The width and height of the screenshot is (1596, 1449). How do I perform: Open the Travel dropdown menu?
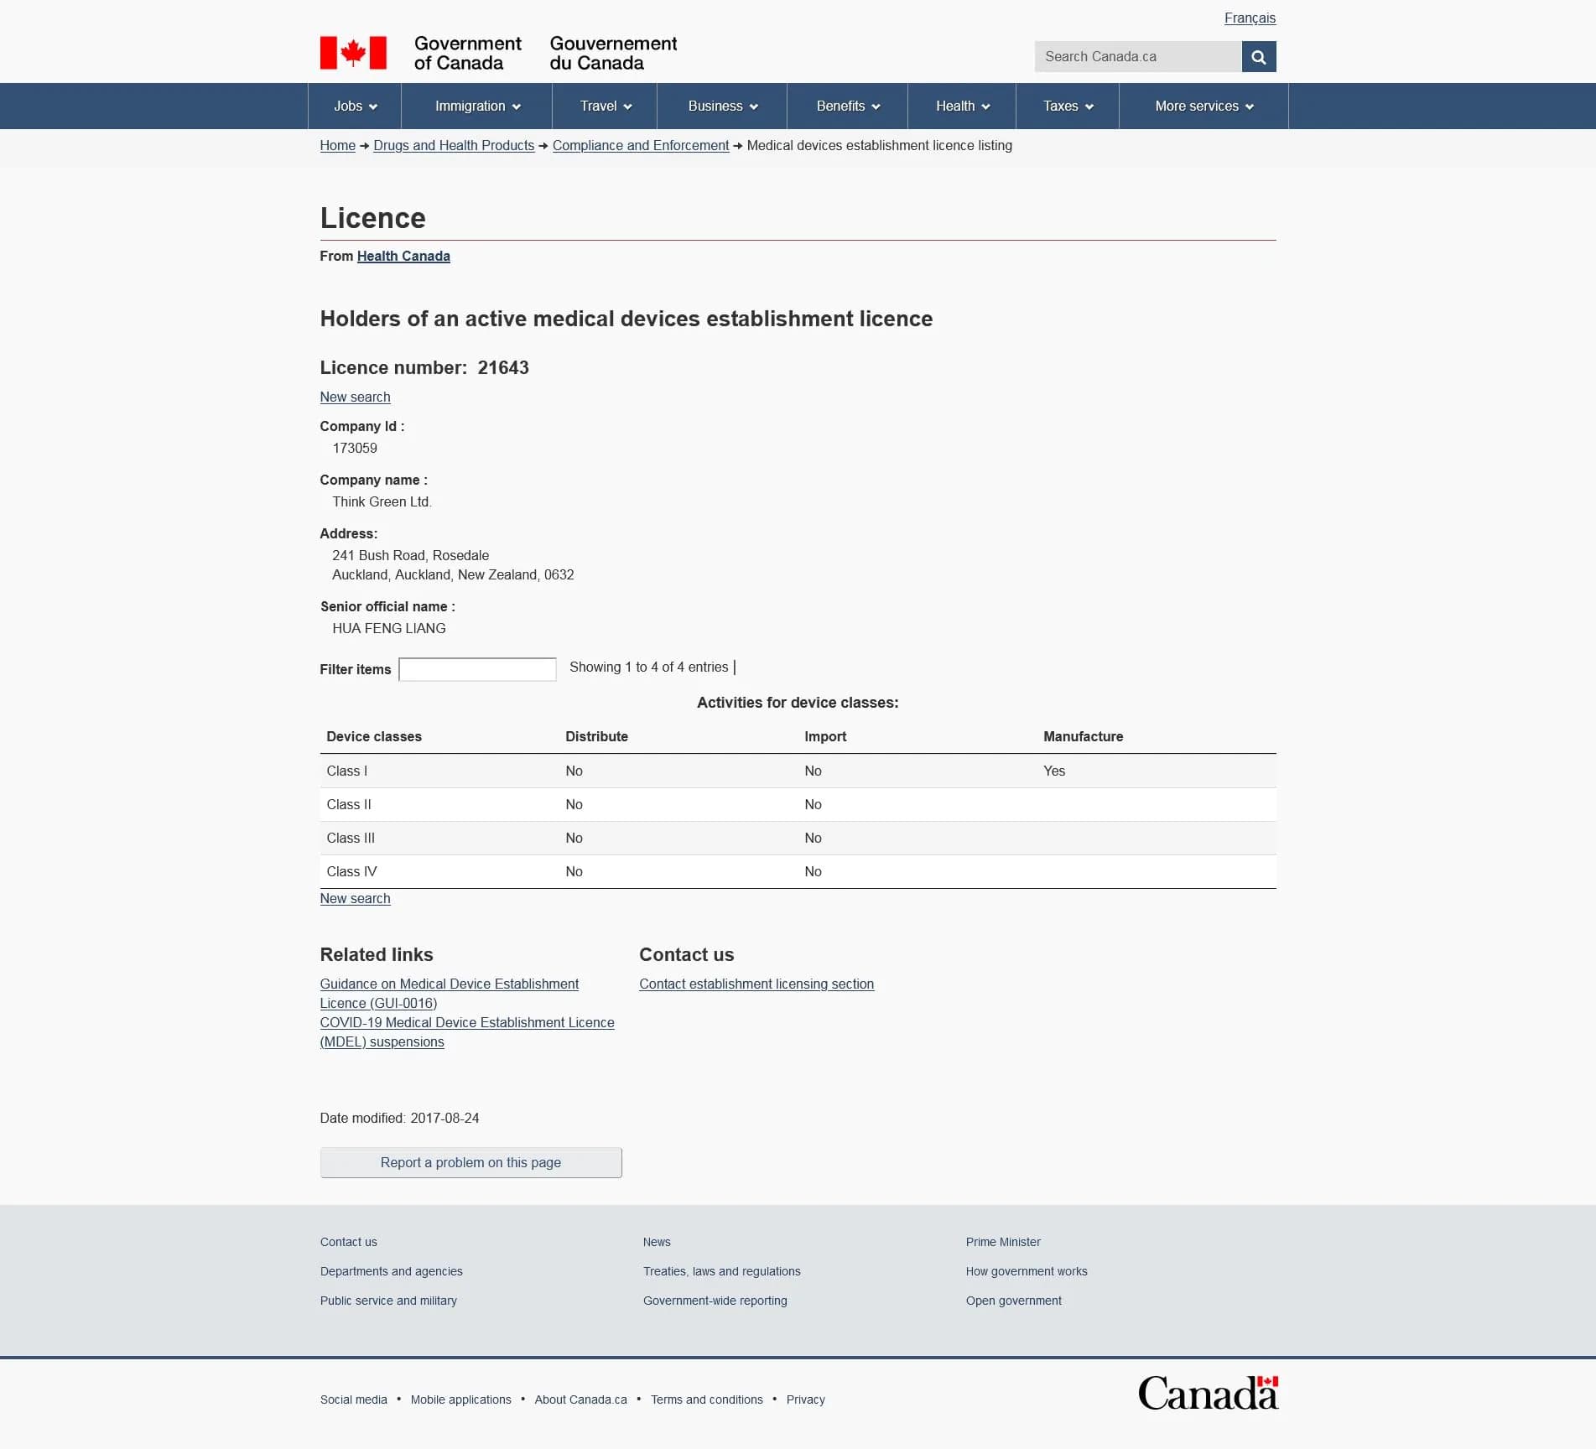(606, 106)
